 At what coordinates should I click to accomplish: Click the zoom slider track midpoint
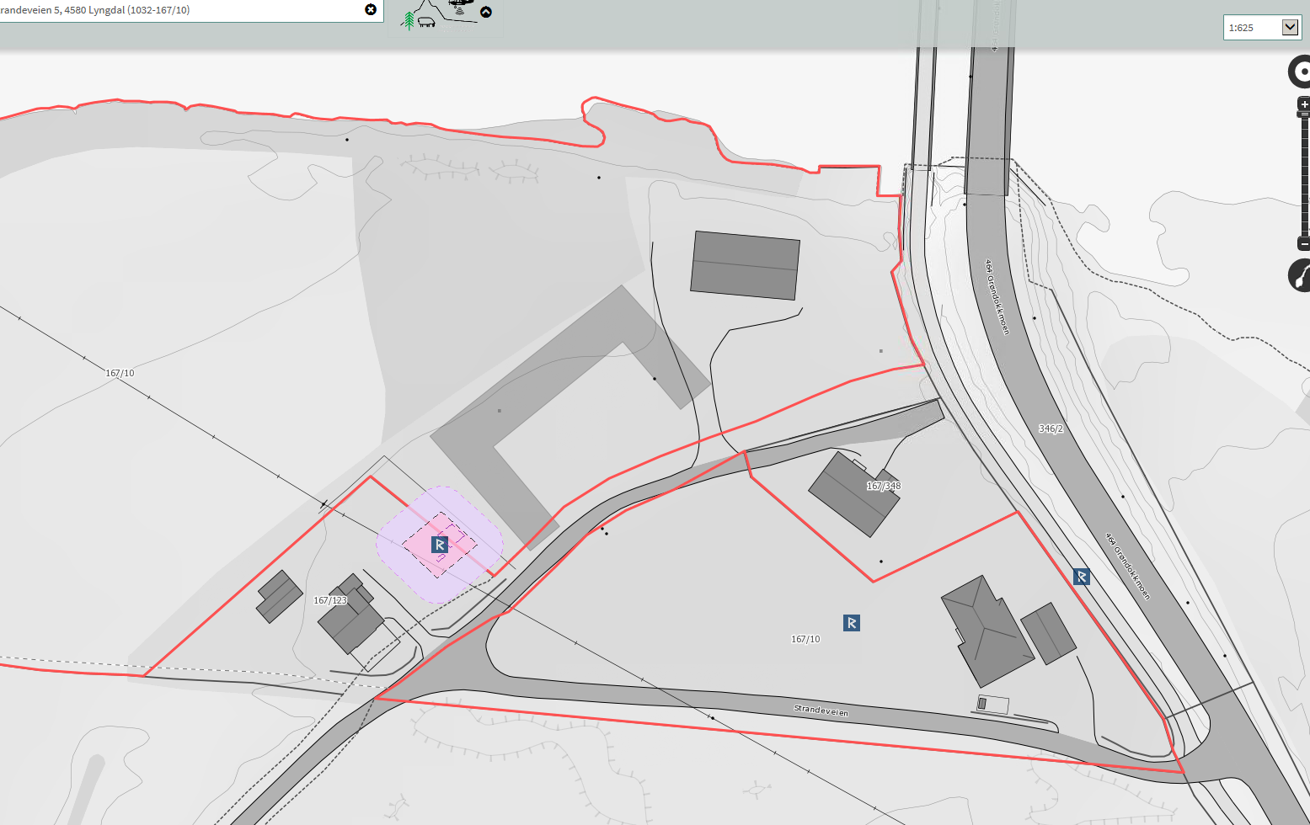click(x=1305, y=177)
